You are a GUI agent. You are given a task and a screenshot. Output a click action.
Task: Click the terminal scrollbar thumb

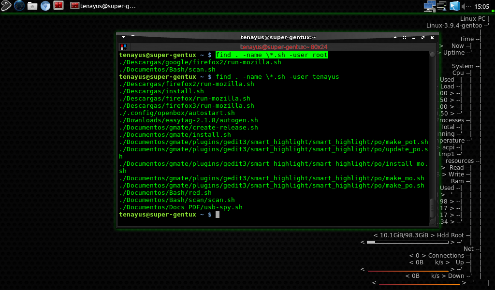coord(433,208)
